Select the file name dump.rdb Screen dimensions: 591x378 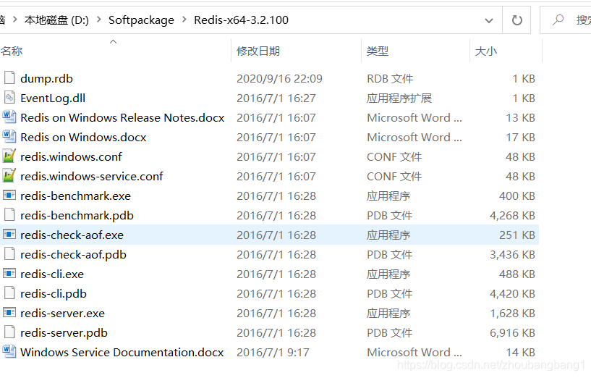coord(46,78)
